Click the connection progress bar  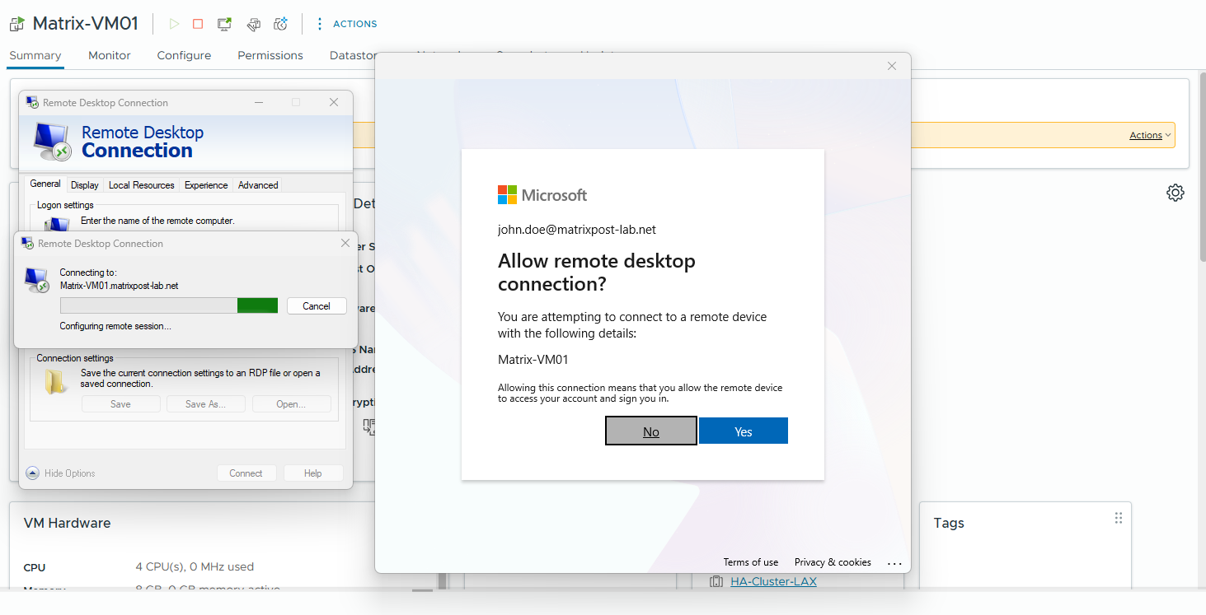pyautogui.click(x=170, y=305)
